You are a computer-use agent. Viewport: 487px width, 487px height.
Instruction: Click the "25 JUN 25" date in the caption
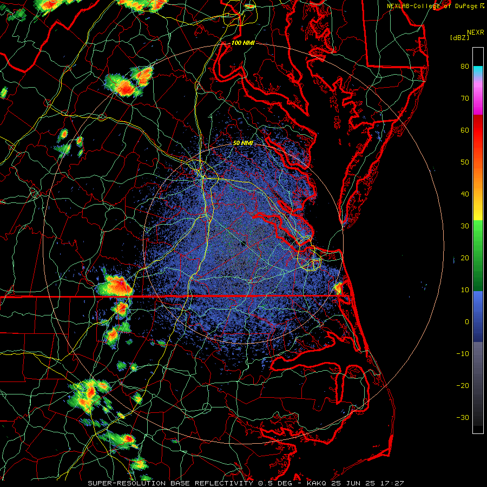click(353, 483)
